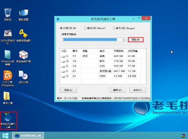The image size is (188, 139).
Task: Click the 关闭 (C) close button
Action: [138, 90]
